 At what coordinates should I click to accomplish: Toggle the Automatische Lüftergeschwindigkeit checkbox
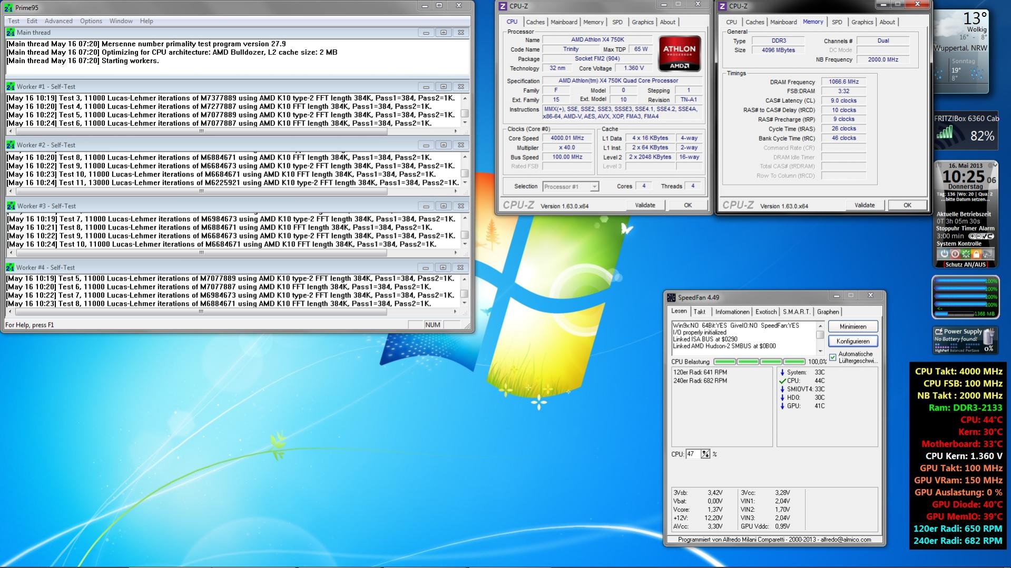tap(833, 357)
